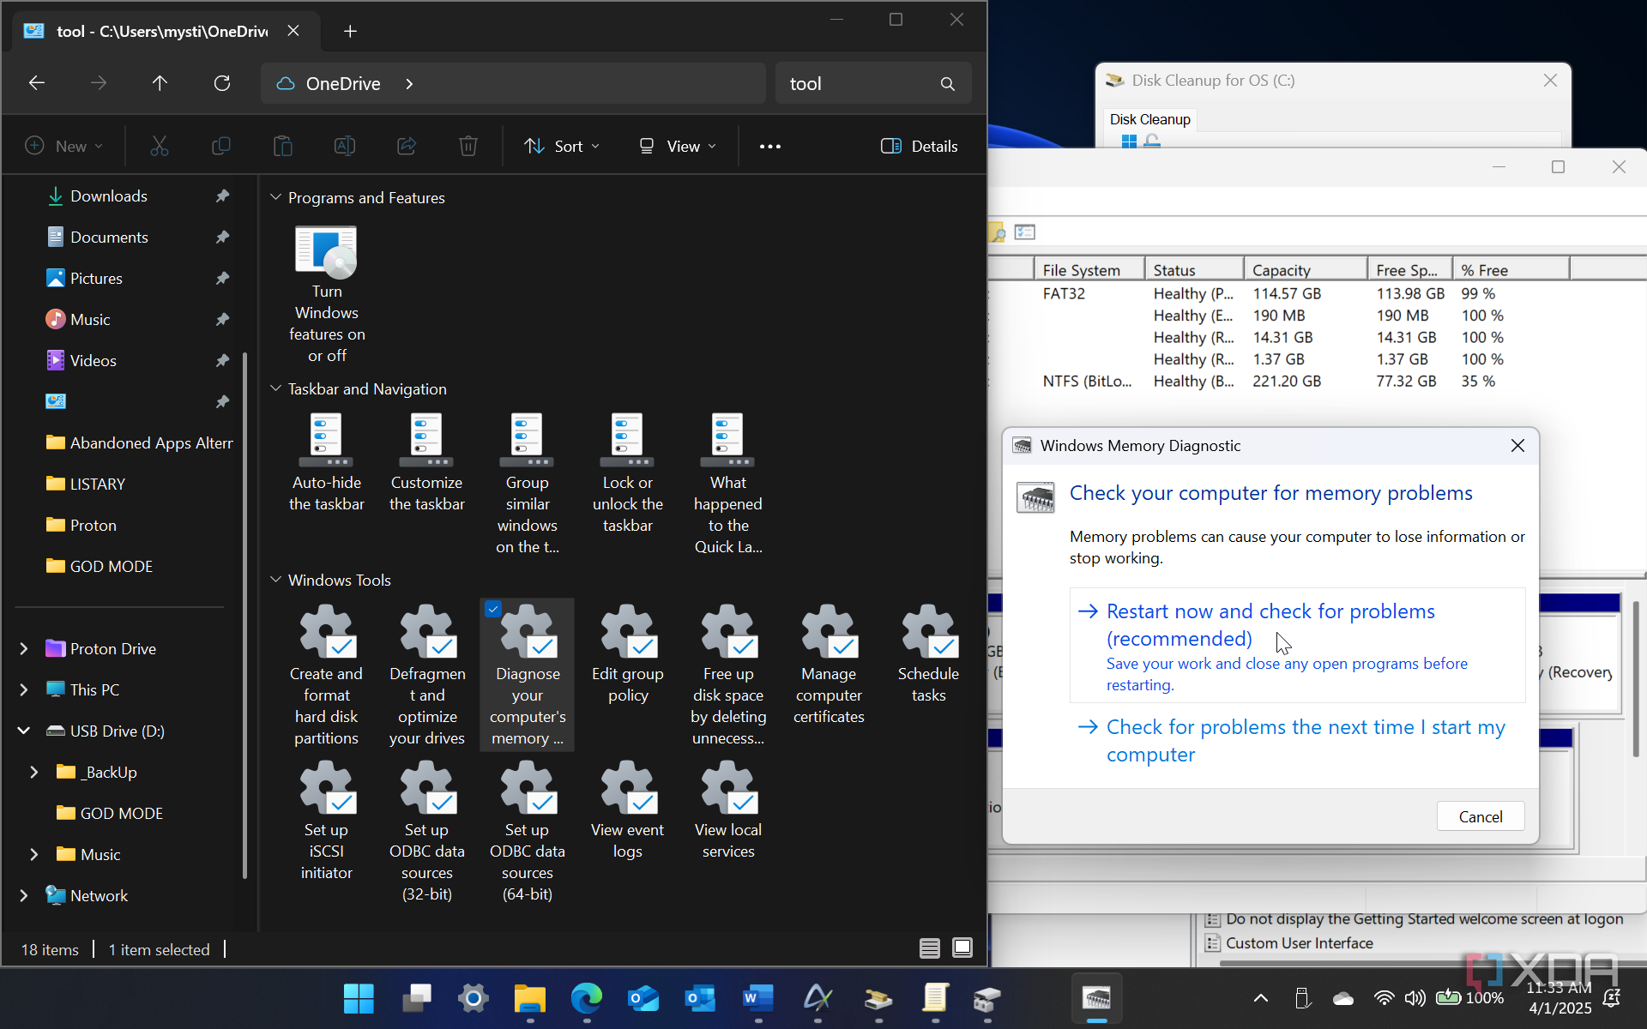Image resolution: width=1647 pixels, height=1029 pixels.
Task: Open View local services tool
Action: (727, 809)
